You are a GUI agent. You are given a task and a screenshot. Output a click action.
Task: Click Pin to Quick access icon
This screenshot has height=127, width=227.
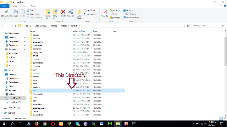point(6,14)
